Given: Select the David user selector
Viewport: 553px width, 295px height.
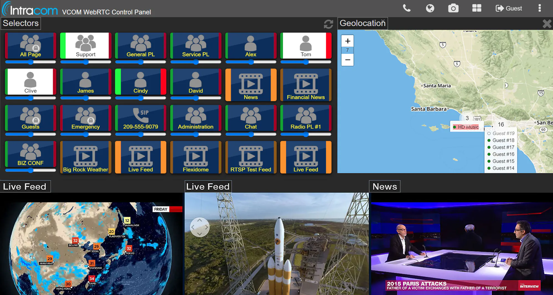Looking at the screenshot, I should [196, 82].
